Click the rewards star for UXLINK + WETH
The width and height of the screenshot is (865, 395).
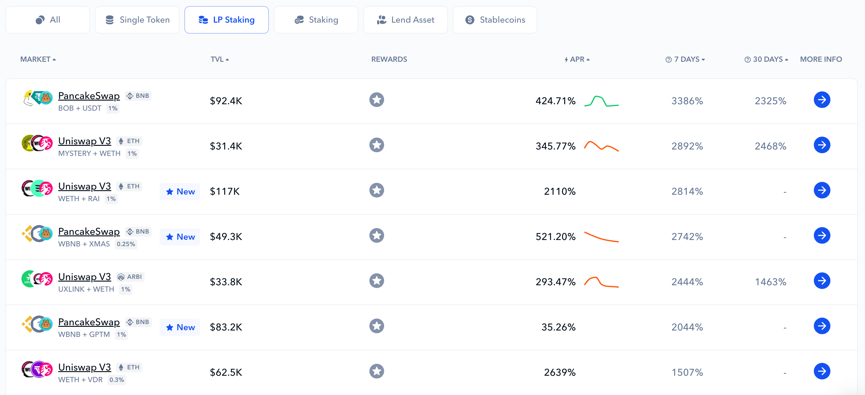[376, 281]
